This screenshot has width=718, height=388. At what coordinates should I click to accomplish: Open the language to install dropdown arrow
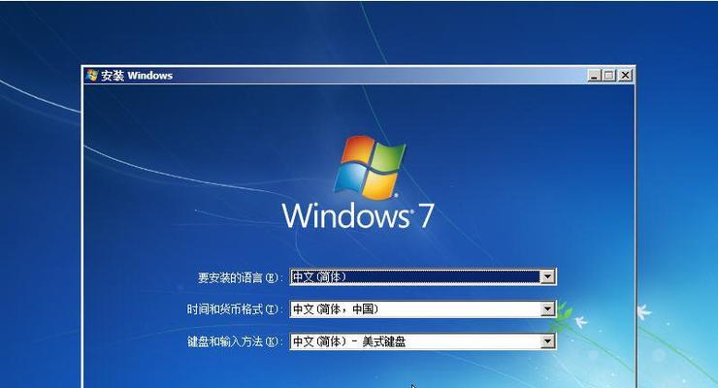point(547,276)
